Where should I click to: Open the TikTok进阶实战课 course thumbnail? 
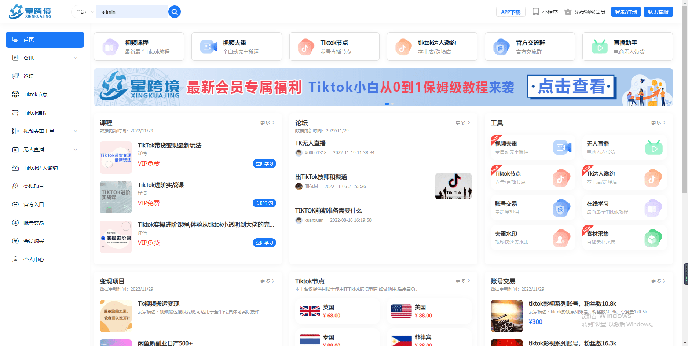point(116,197)
